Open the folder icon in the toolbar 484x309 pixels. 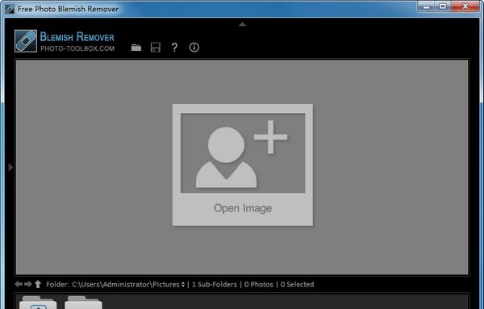click(x=136, y=48)
